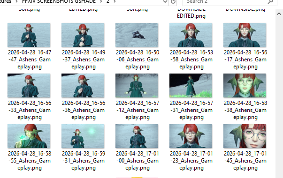Select thumbnail of 2026-04-28_16-58-38 screenshot
The width and height of the screenshot is (283, 178).
[x=245, y=86]
